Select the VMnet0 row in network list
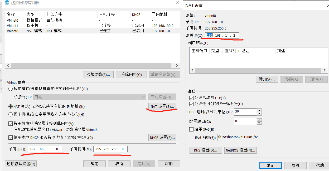 point(92,20)
